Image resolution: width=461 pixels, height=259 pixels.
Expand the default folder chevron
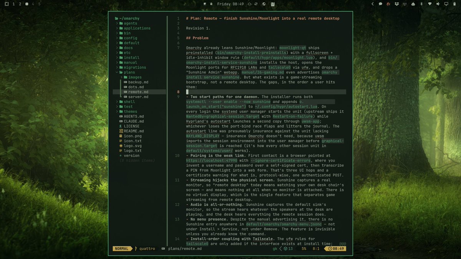coord(117,43)
